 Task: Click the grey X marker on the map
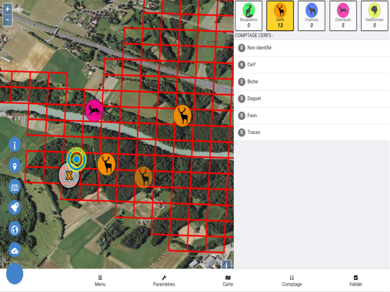[x=69, y=176]
